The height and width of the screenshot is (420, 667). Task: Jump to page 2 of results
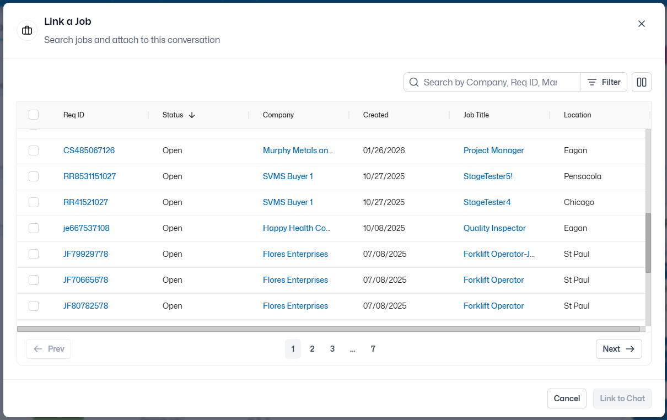point(312,349)
